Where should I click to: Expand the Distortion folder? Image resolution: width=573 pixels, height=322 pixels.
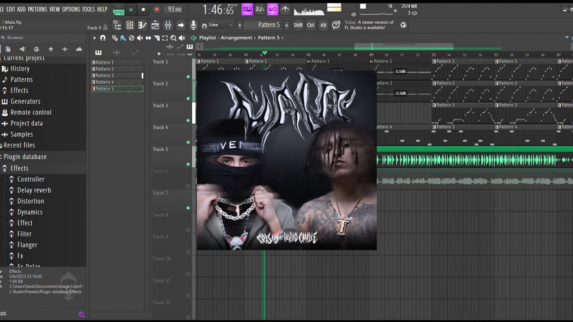27,201
